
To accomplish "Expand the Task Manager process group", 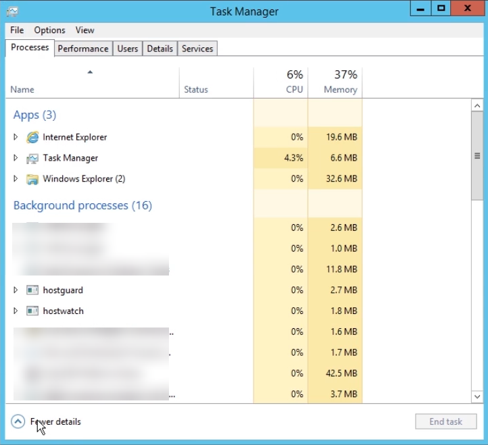I will point(16,157).
